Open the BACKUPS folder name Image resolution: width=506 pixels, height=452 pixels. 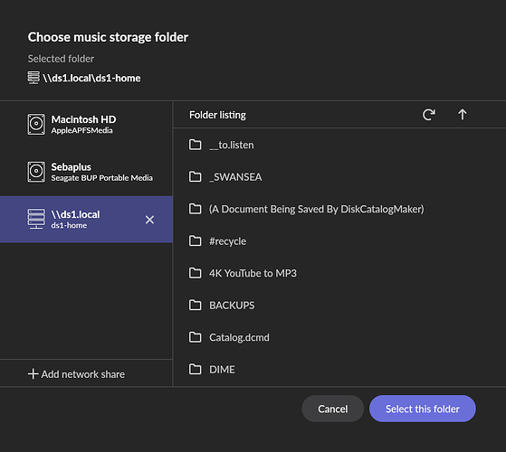tap(232, 305)
